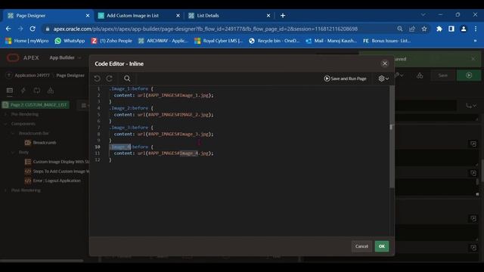Screen dimensions: 484x272
Task: Close the Add Custom Image in List tab
Action: tap(178, 15)
